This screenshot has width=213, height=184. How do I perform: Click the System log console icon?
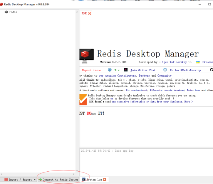[x=84, y=179]
